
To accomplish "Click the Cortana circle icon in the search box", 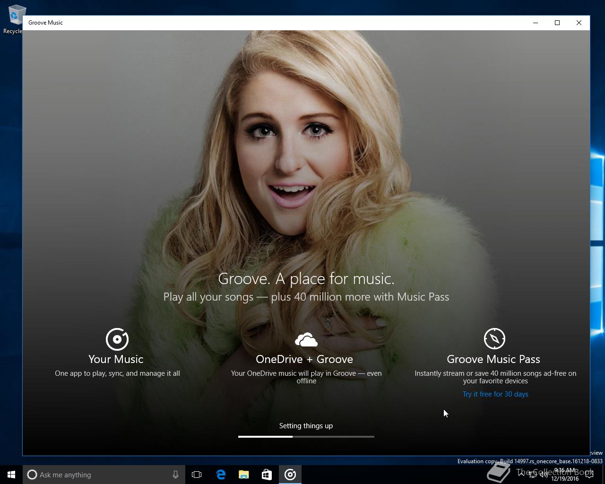I will click(32, 475).
